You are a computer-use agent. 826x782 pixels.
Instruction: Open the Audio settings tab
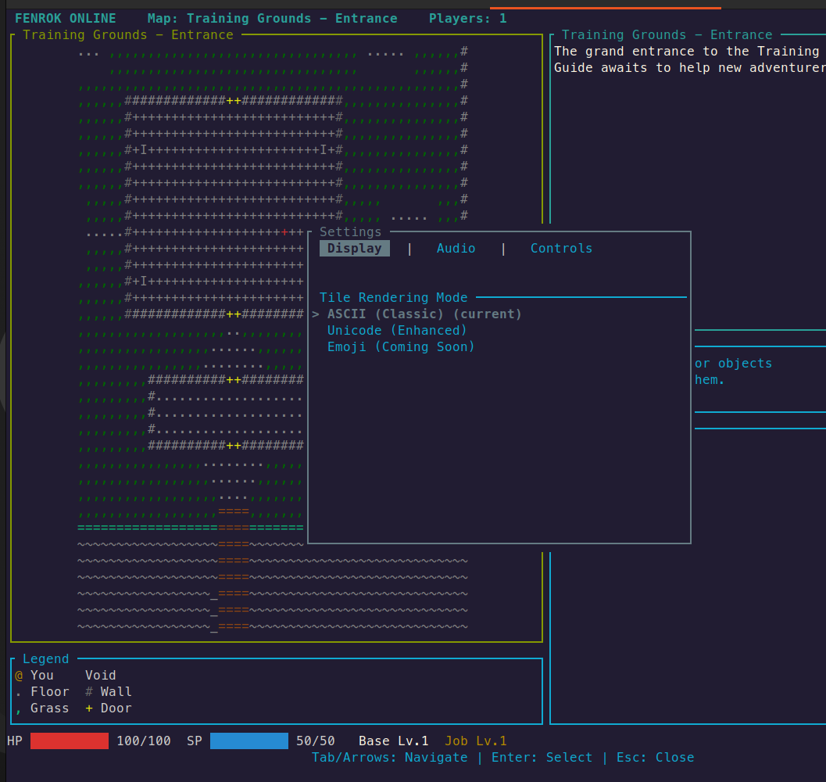[456, 249]
